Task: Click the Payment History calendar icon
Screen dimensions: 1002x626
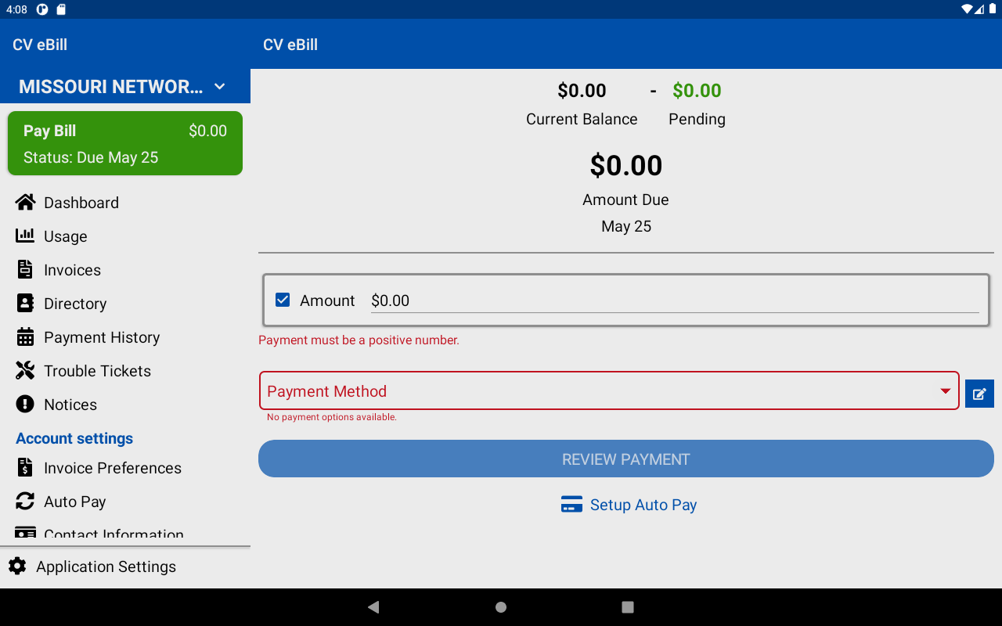Action: click(x=25, y=337)
